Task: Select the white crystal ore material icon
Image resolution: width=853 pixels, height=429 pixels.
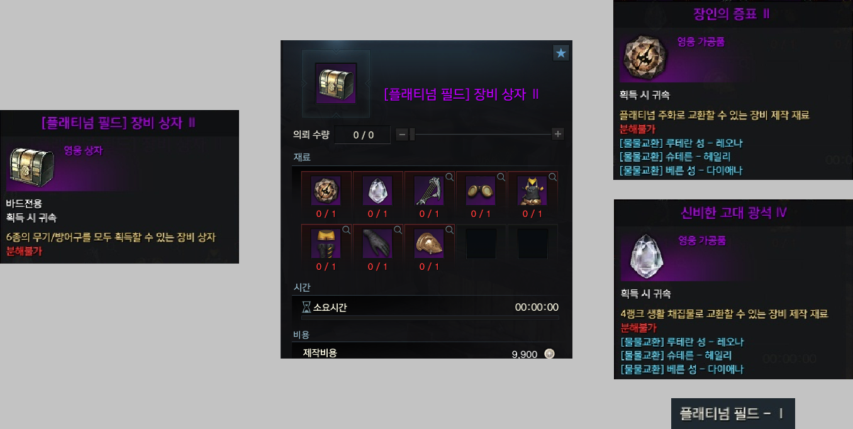Action: click(377, 191)
